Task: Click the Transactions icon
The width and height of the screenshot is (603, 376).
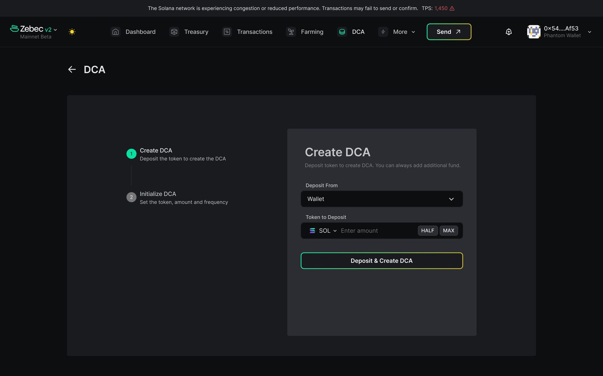Action: point(227,32)
